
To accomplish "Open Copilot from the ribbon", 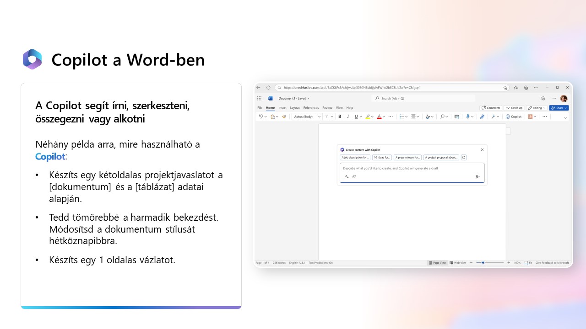I will (x=513, y=117).
